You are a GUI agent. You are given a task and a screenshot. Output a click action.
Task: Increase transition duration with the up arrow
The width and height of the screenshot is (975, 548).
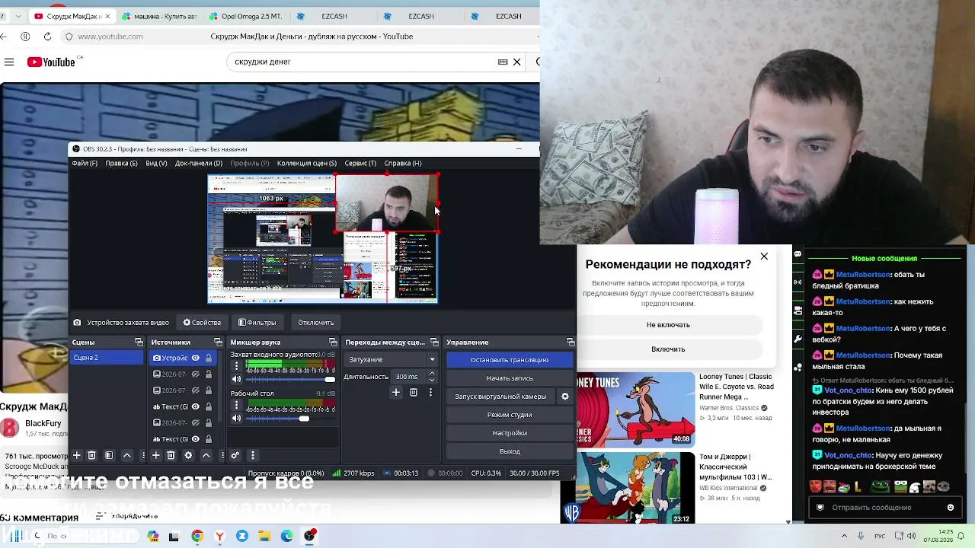(x=432, y=374)
